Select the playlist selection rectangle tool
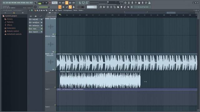Screen dimensions: 200x112 tap(48, 10)
